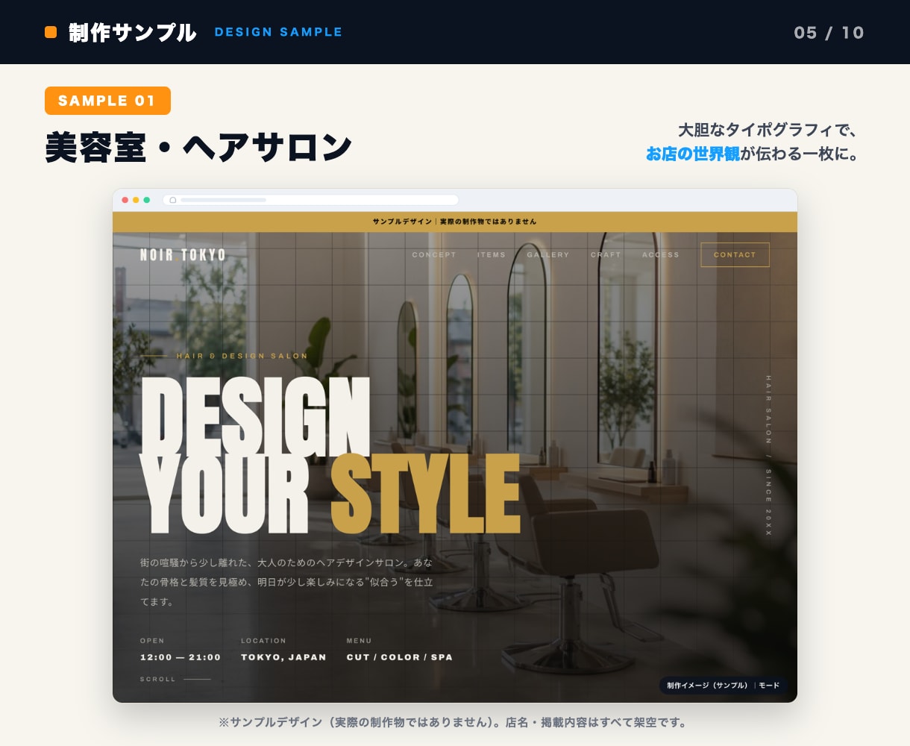
Task: Click the 制作イメージ（サンプル）mode badge
Action: pos(724,686)
